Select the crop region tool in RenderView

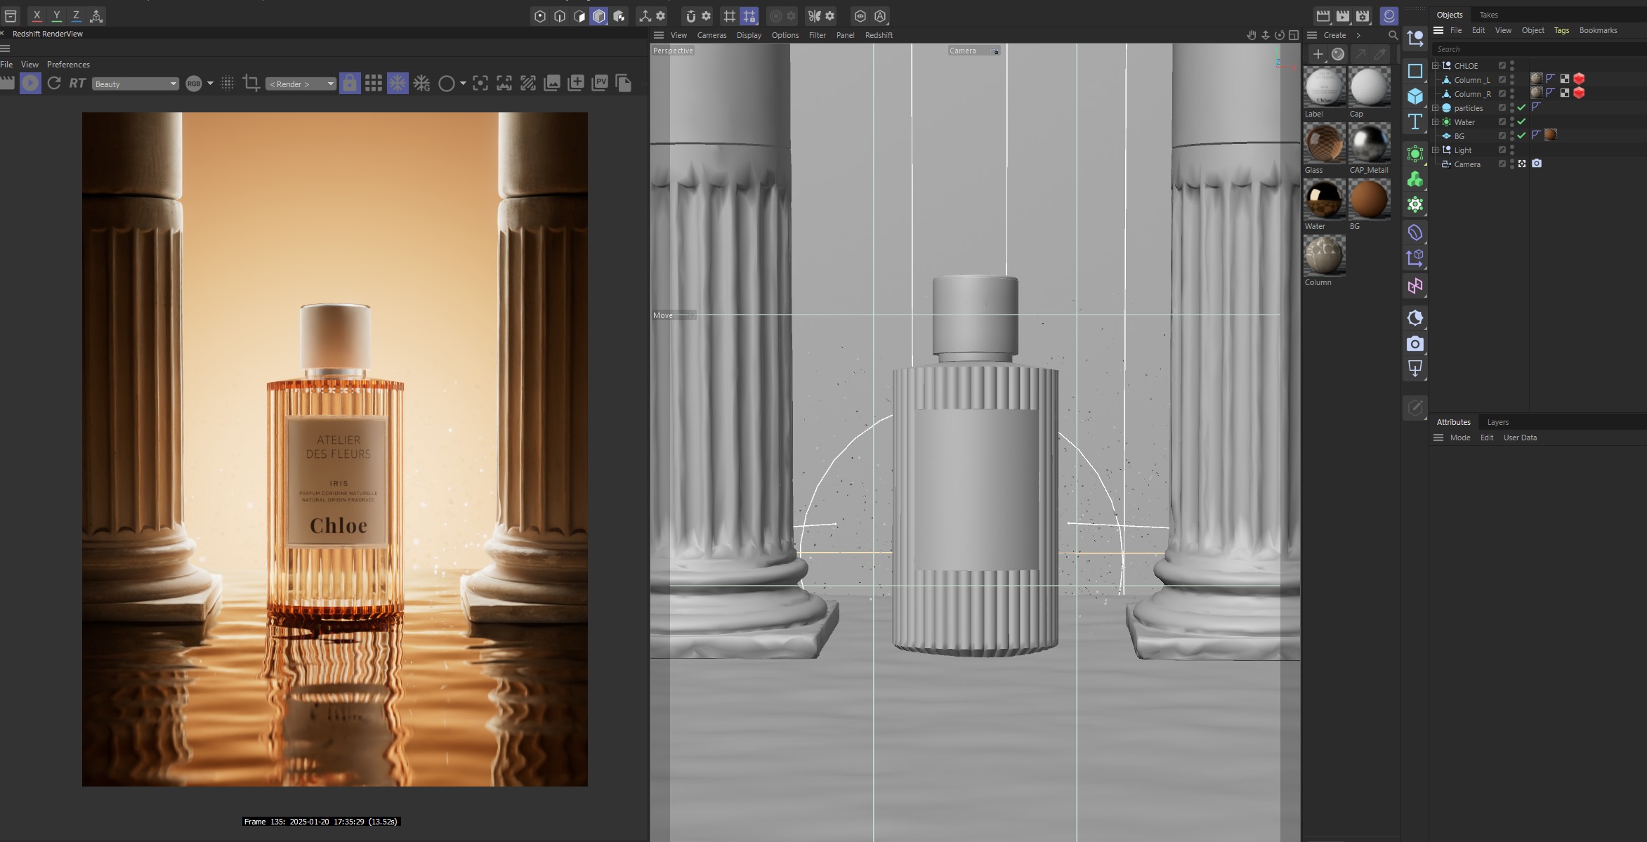coord(251,83)
